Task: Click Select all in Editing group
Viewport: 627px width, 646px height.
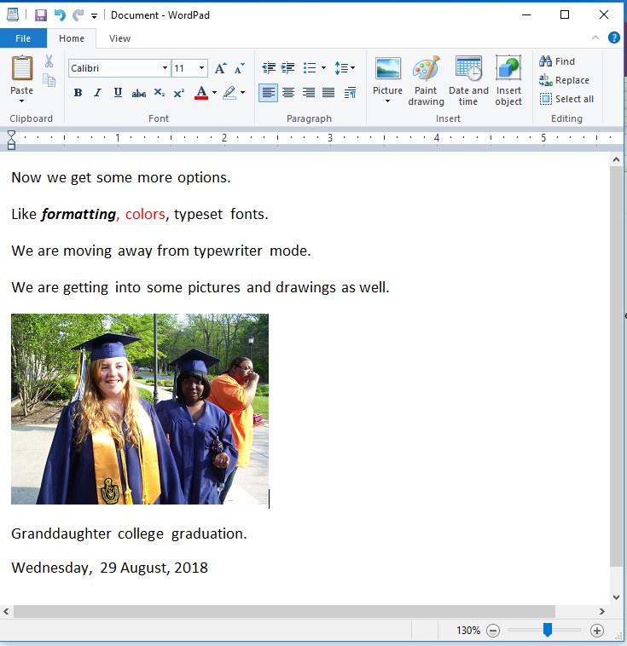Action: (x=566, y=99)
